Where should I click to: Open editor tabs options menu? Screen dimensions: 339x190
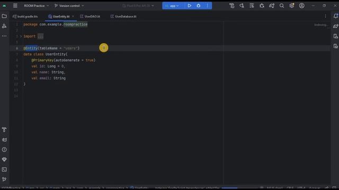pyautogui.click(x=325, y=16)
